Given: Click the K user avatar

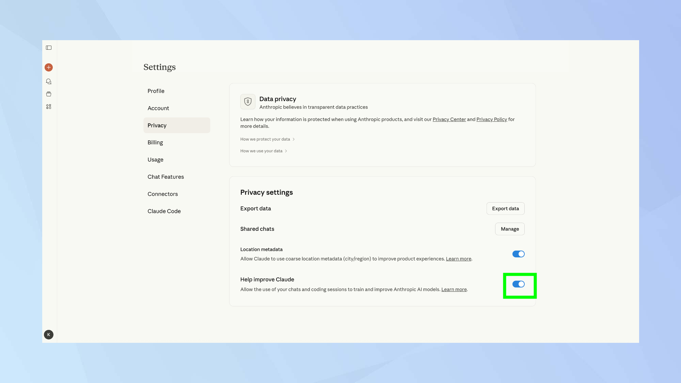Looking at the screenshot, I should coord(49,334).
